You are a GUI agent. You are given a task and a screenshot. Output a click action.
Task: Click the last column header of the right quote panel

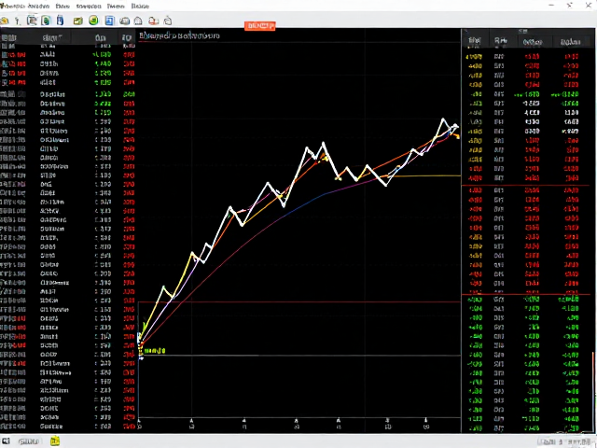click(570, 42)
